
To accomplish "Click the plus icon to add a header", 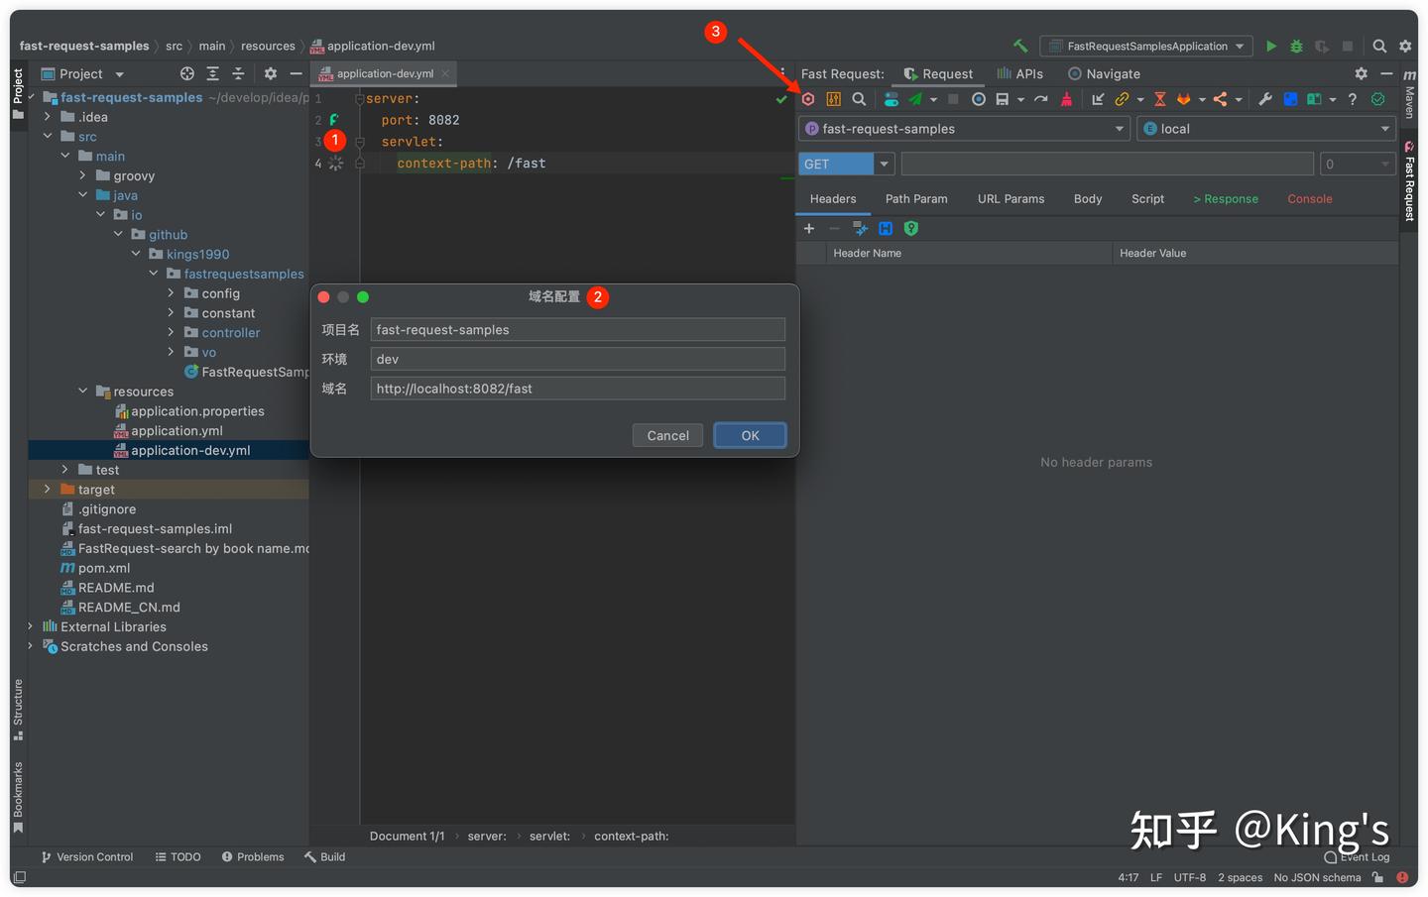I will click(x=809, y=229).
